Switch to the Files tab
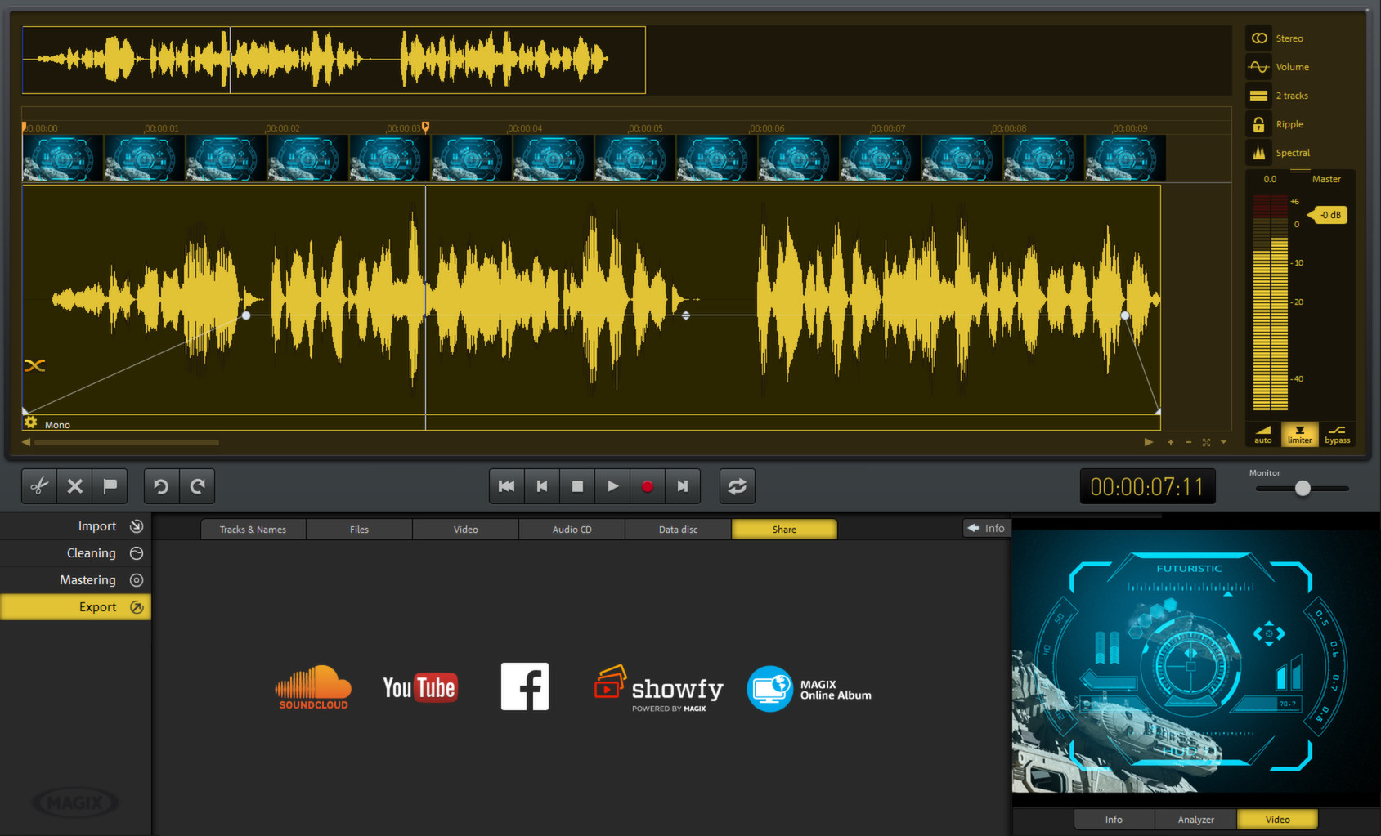The width and height of the screenshot is (1381, 836). 360,530
